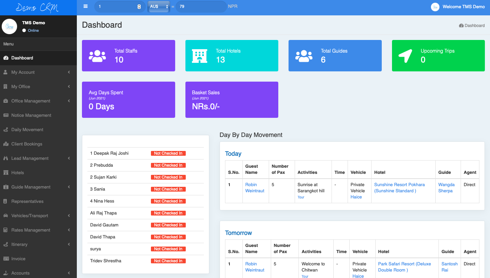Open the Client Bookings menu item
The height and width of the screenshot is (278, 490).
pos(38,144)
